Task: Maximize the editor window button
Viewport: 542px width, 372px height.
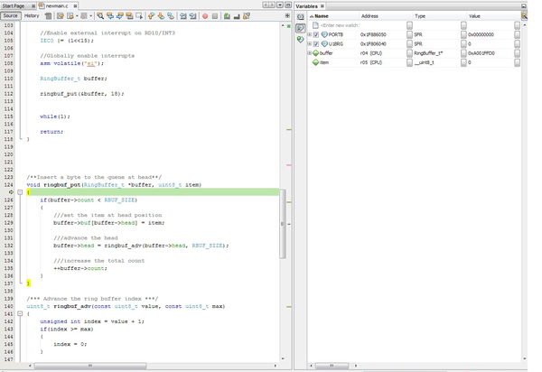Action: pos(287,5)
